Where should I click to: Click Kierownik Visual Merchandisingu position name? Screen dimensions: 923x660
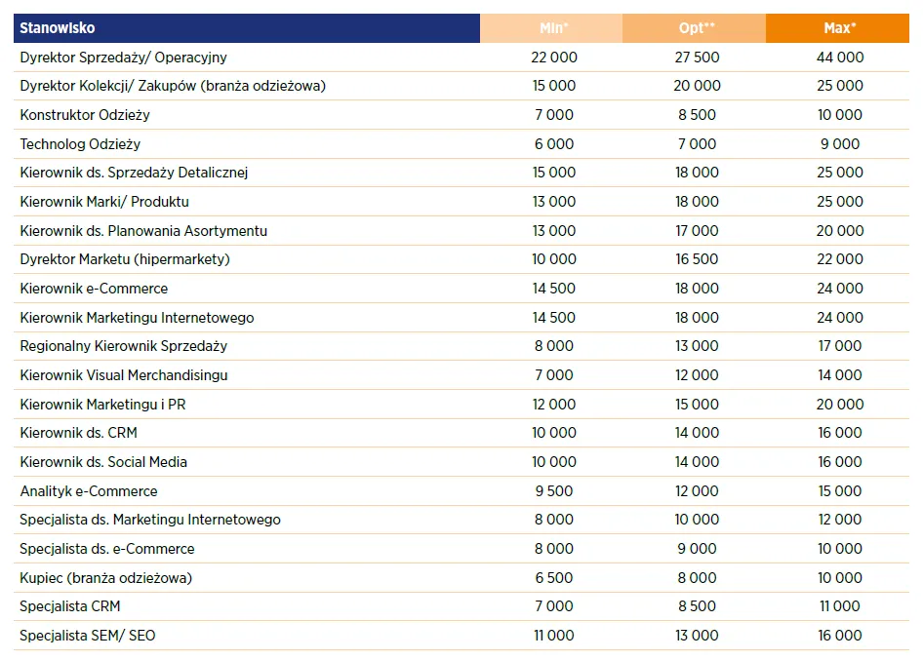pyautogui.click(x=124, y=375)
